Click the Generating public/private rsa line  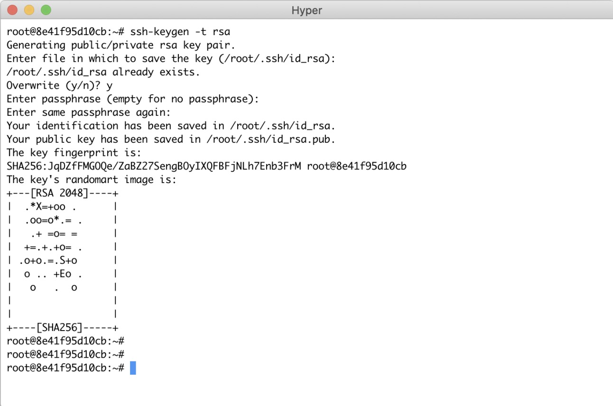tap(121, 46)
